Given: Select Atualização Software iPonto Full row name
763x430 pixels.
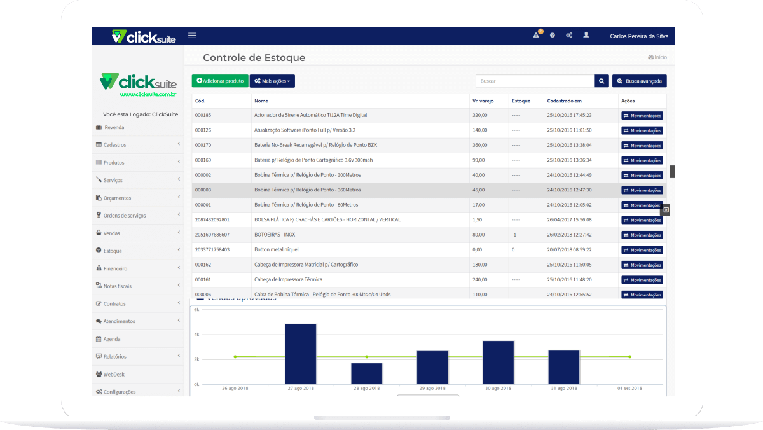Looking at the screenshot, I should pyautogui.click(x=303, y=130).
